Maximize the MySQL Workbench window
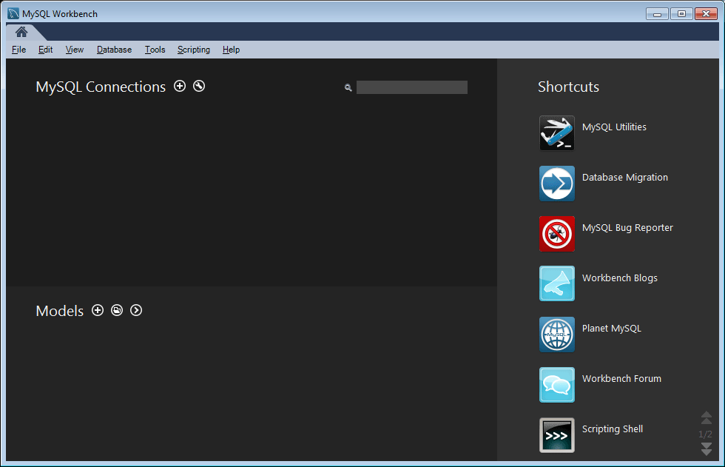The image size is (725, 467). [x=681, y=14]
